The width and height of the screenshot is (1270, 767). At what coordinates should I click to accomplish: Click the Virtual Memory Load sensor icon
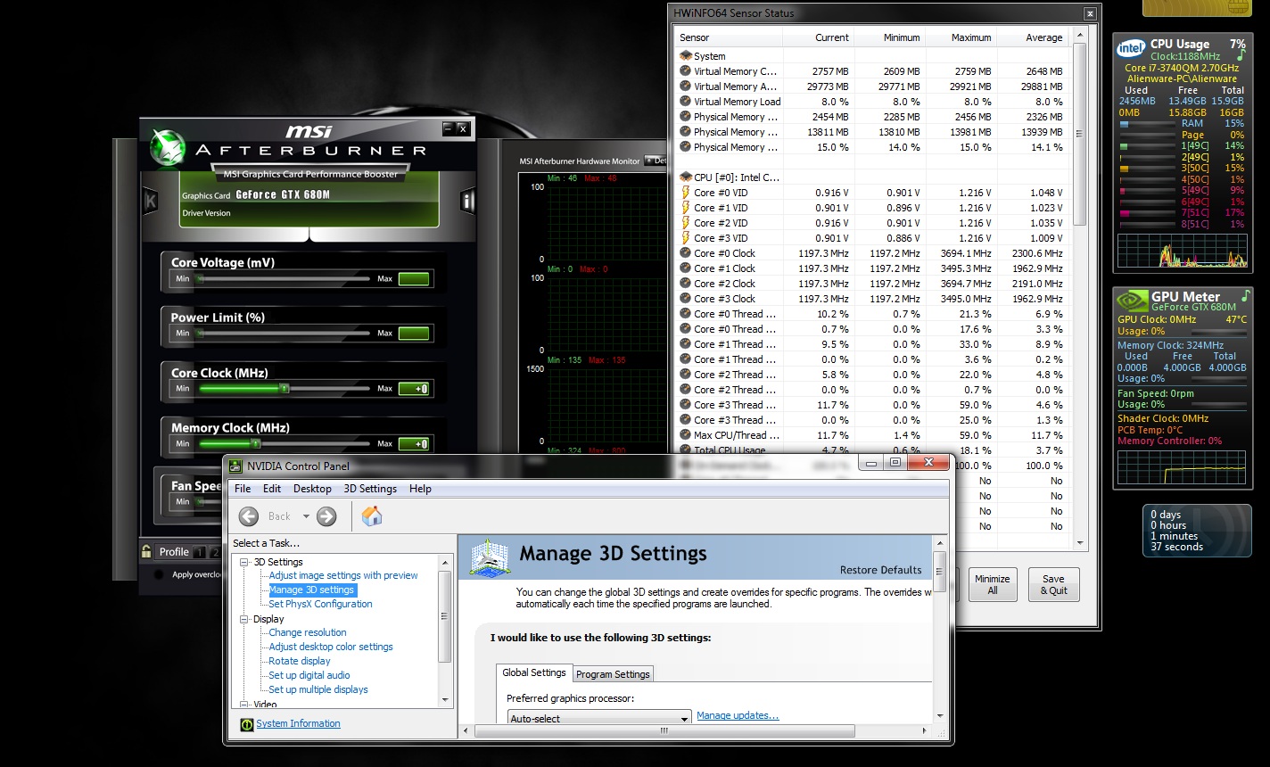point(686,102)
